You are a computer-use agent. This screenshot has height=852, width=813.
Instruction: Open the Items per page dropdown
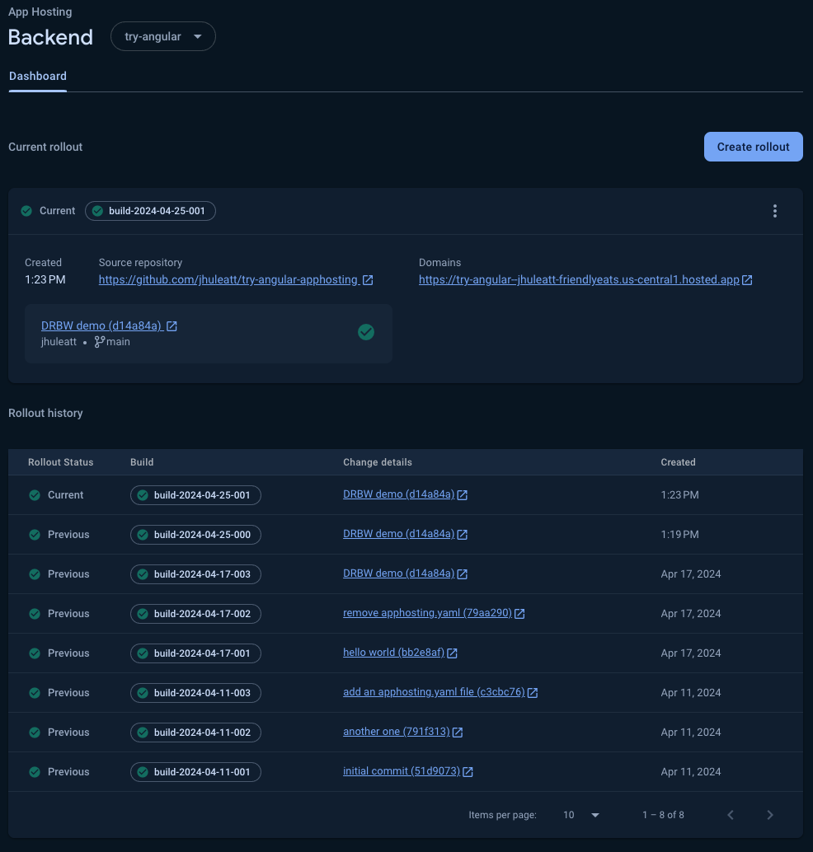[580, 815]
